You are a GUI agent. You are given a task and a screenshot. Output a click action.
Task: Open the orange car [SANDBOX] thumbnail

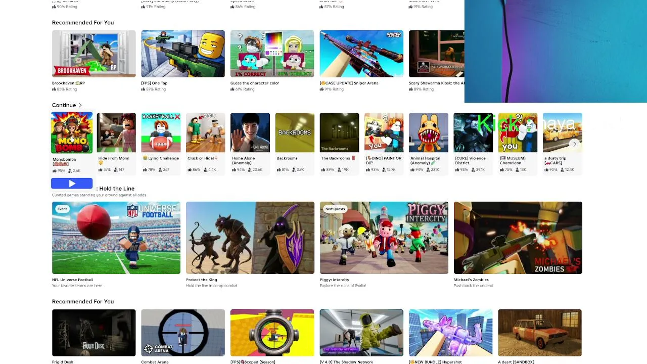point(540,333)
